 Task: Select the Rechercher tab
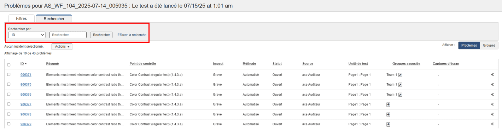pyautogui.click(x=54, y=18)
